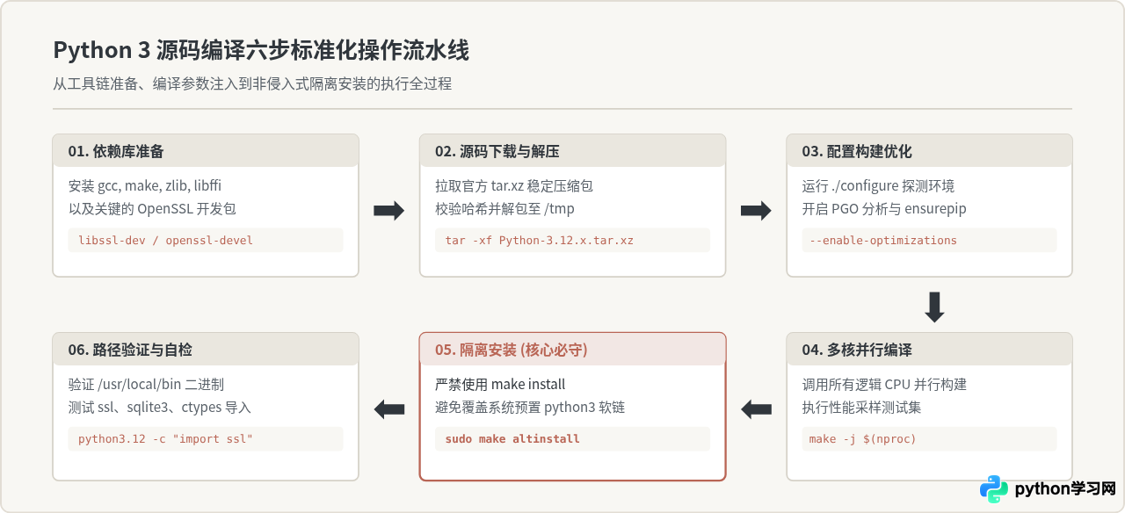Click the subtitle starting with '从工具链准备'

pos(252,84)
